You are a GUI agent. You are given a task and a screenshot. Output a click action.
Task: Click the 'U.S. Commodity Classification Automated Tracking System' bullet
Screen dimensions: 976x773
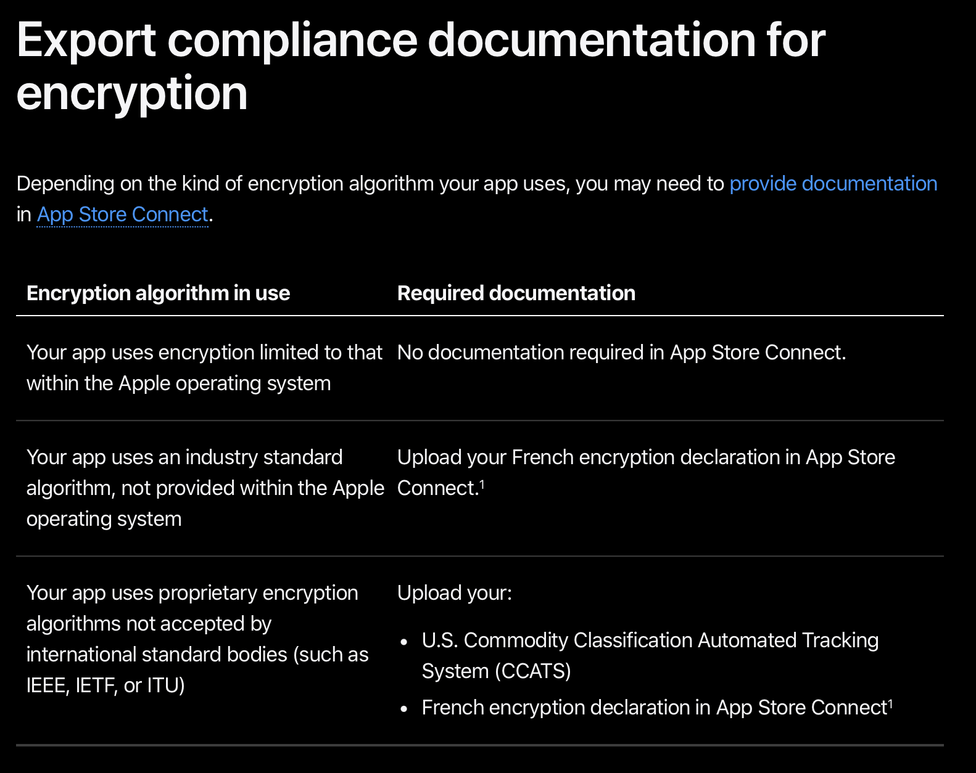[x=650, y=655]
